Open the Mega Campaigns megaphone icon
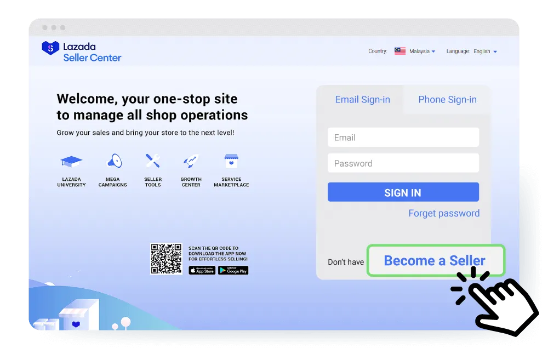Screen dimensions: 548x348 click(x=113, y=161)
